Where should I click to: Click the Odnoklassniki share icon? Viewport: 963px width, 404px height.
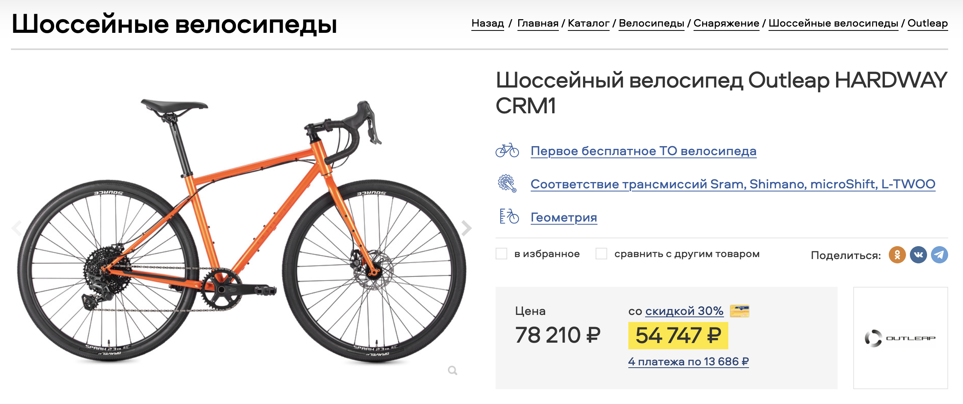(897, 255)
